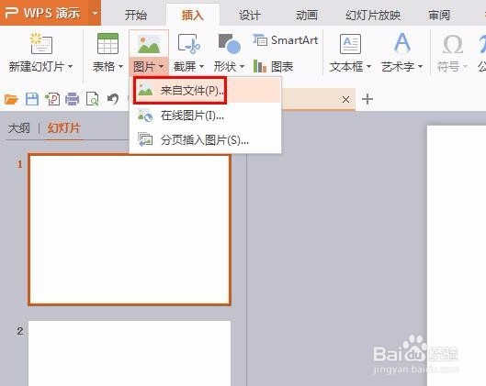Open the WPS 演示 menu dropdown arrow

[96, 13]
